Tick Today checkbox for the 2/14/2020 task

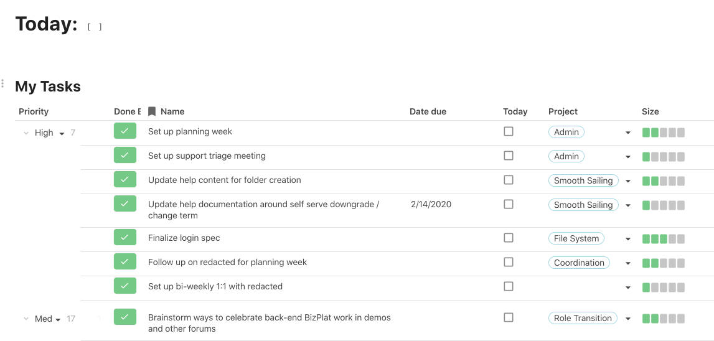coord(509,204)
